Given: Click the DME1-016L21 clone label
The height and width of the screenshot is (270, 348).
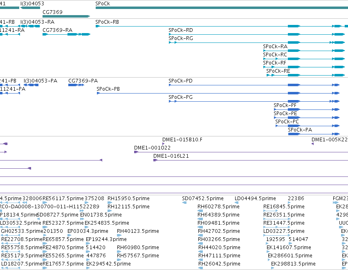Looking at the screenshot, I should [x=171, y=156].
